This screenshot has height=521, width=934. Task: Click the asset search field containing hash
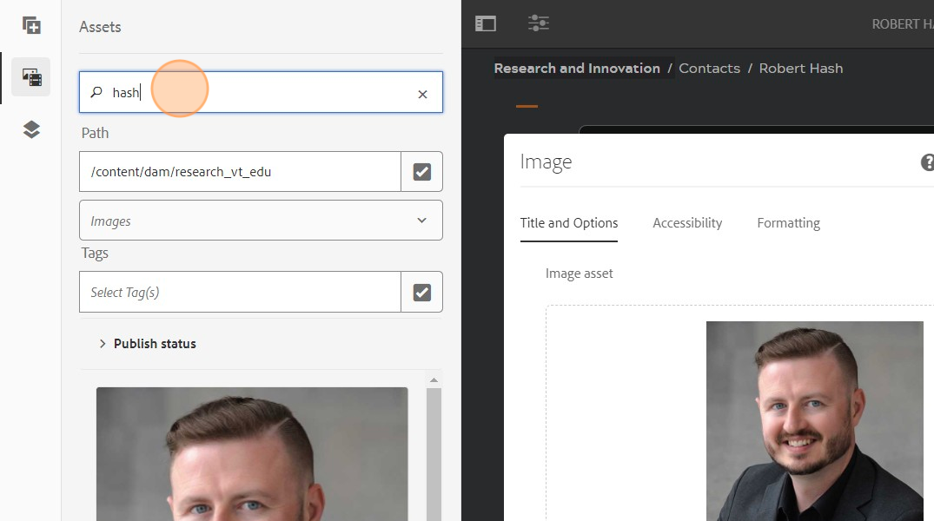click(x=261, y=92)
